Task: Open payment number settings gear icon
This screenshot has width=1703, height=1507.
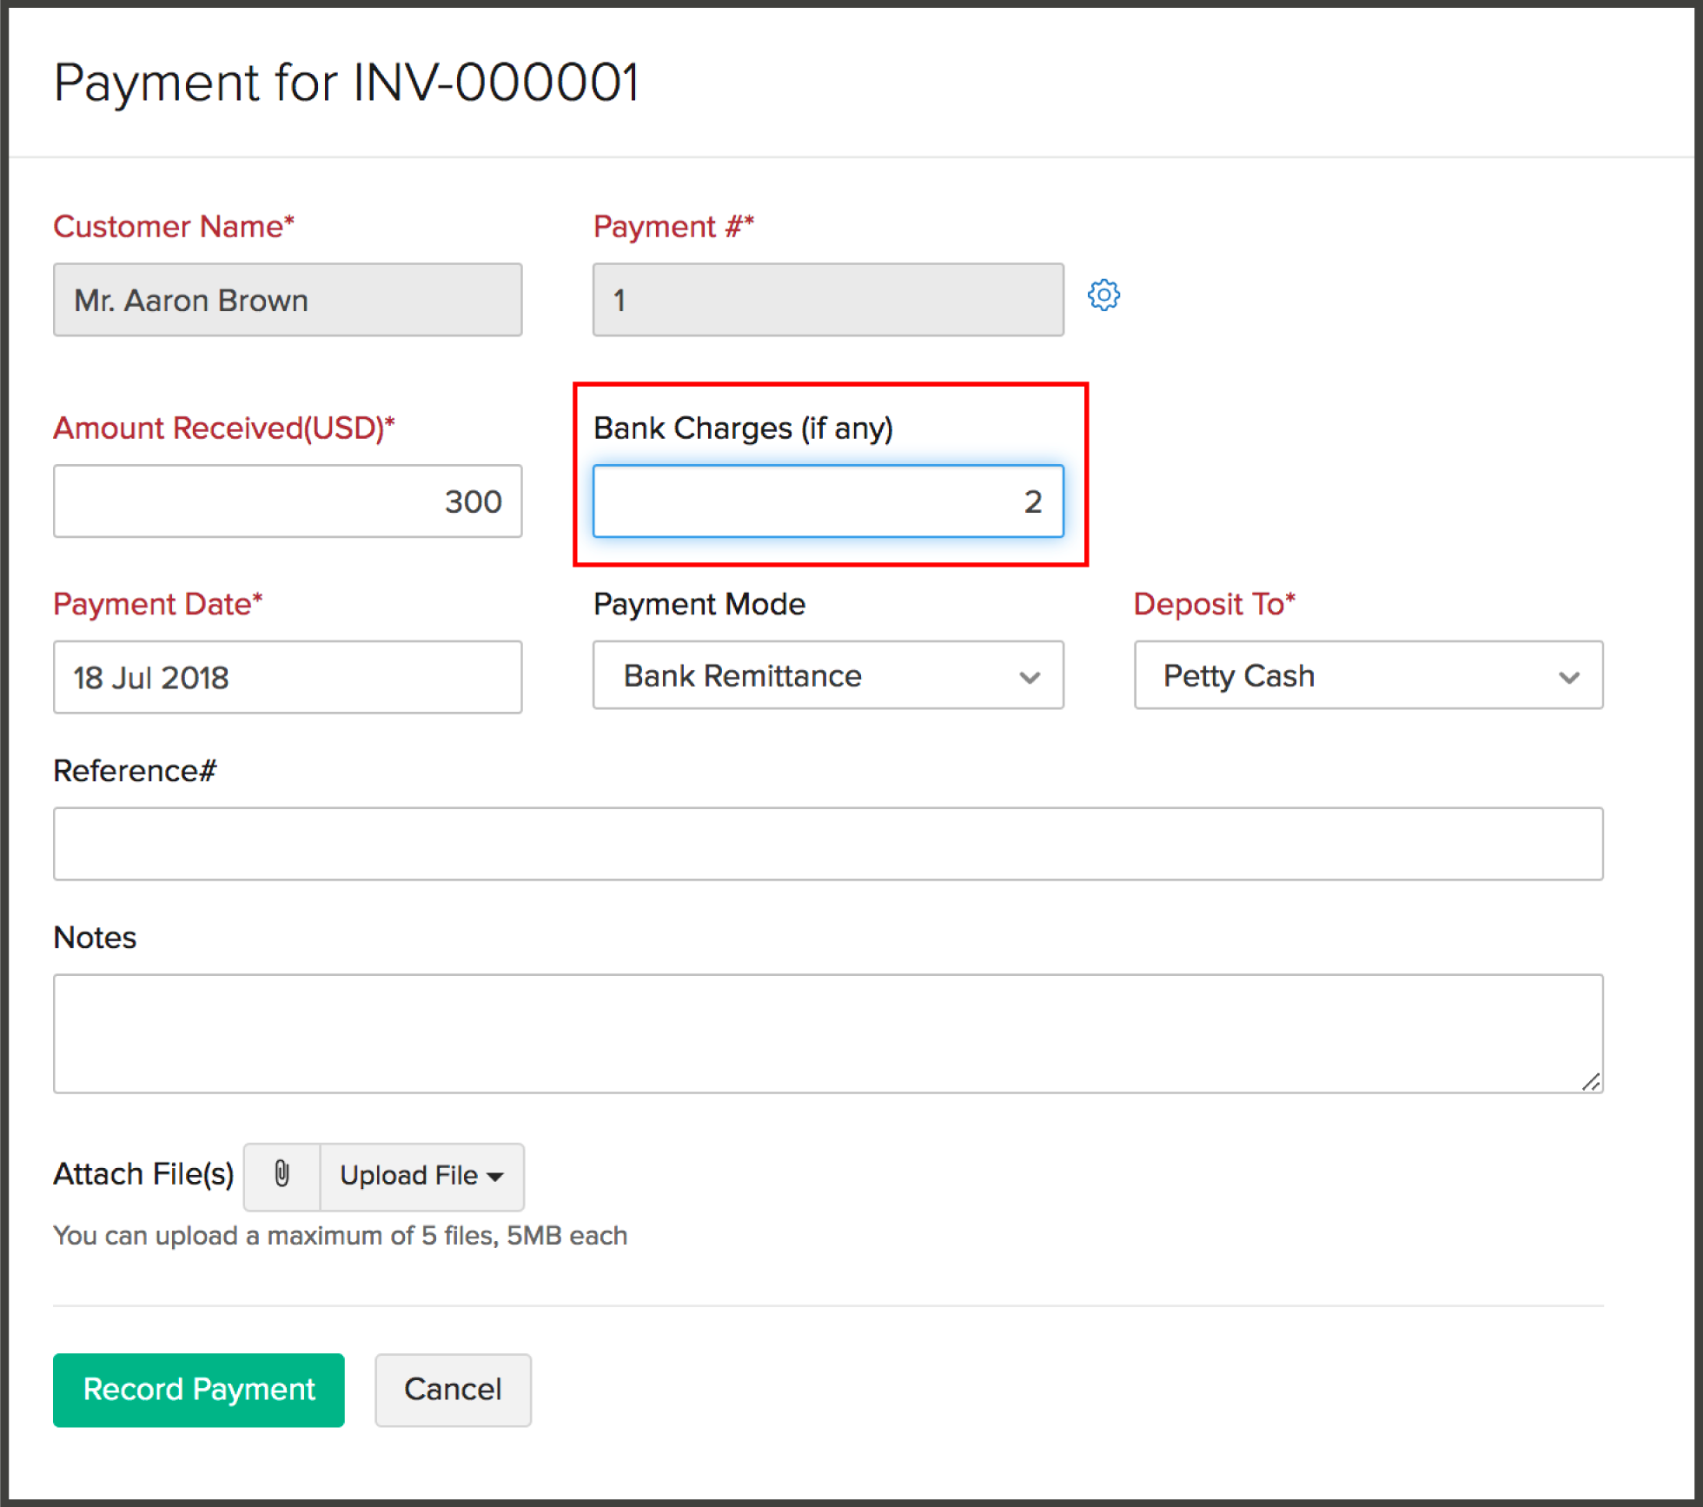Action: point(1103,295)
